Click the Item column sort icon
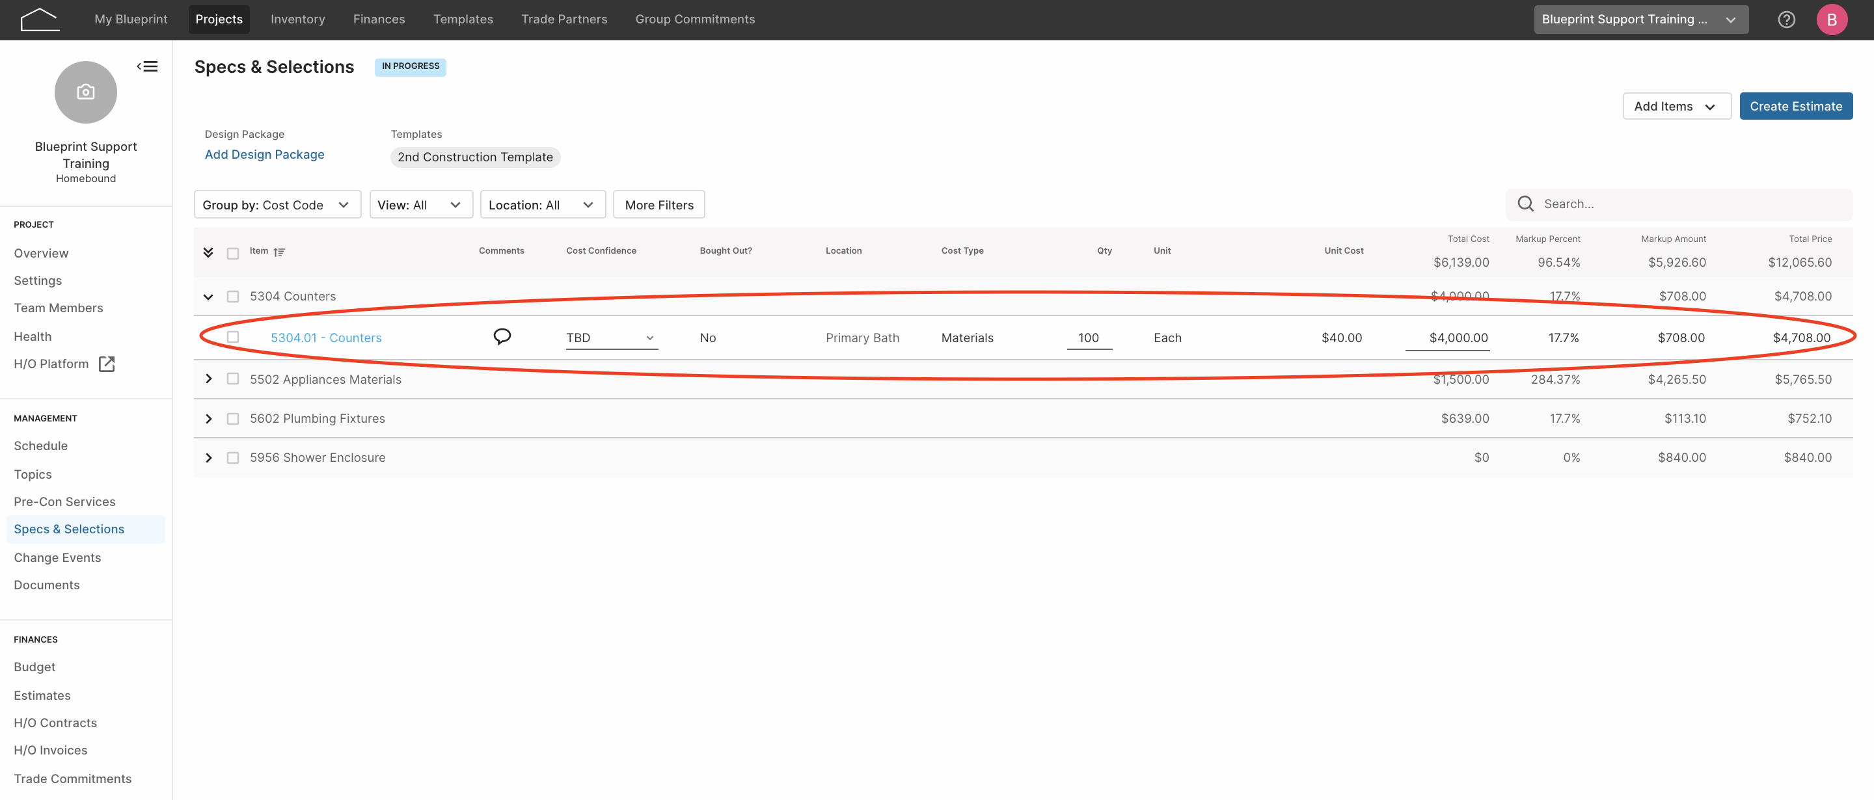The width and height of the screenshot is (1874, 800). (279, 252)
